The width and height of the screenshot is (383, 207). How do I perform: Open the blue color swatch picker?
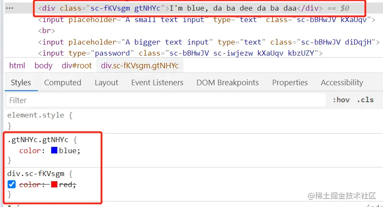(x=54, y=150)
